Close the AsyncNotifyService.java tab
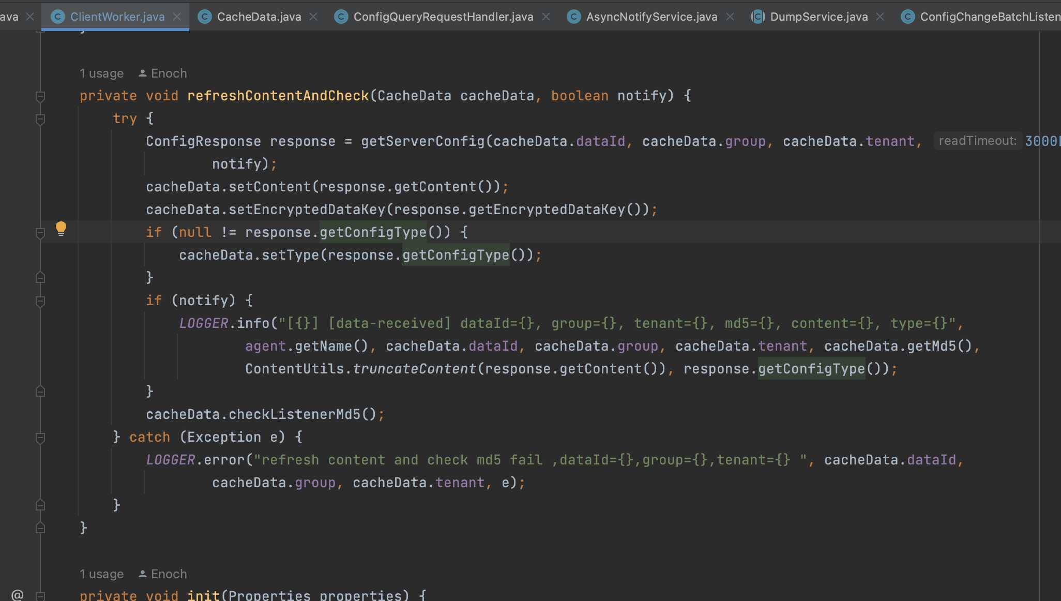 point(730,17)
